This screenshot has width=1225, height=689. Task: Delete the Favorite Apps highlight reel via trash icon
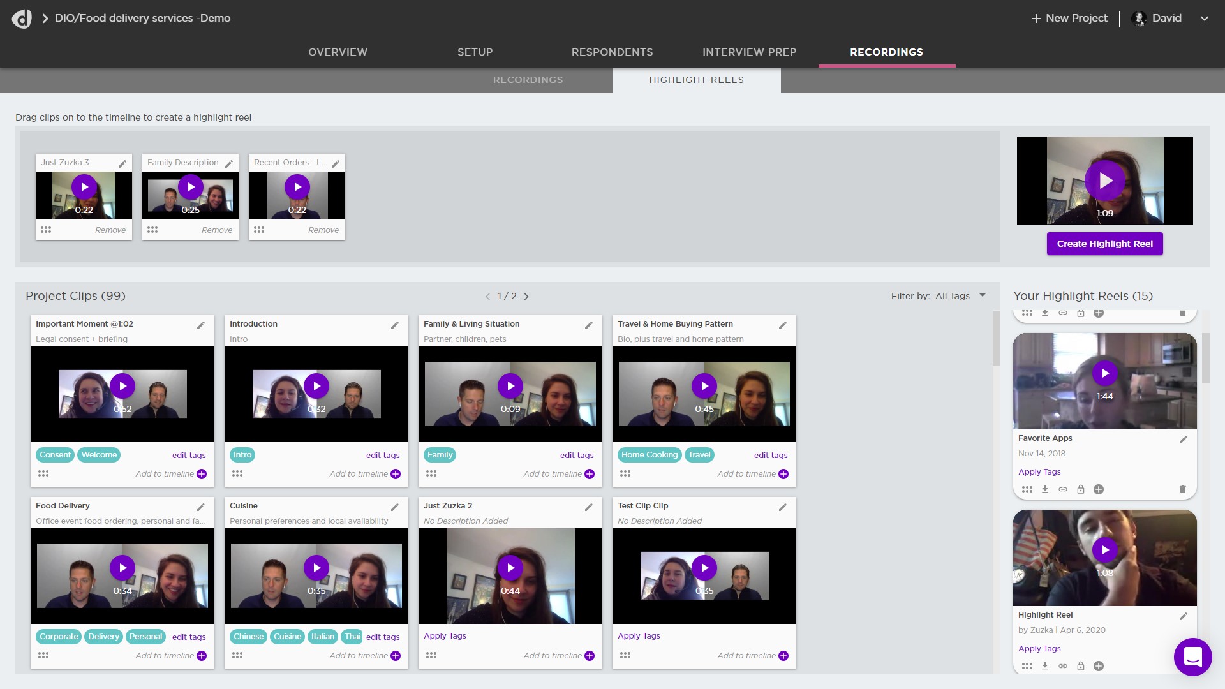1183,489
